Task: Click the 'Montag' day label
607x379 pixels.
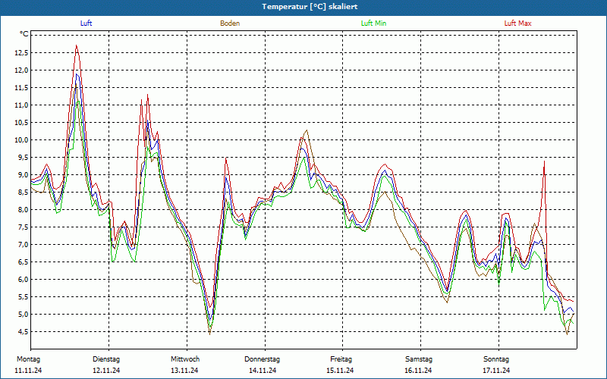Action: pos(28,359)
